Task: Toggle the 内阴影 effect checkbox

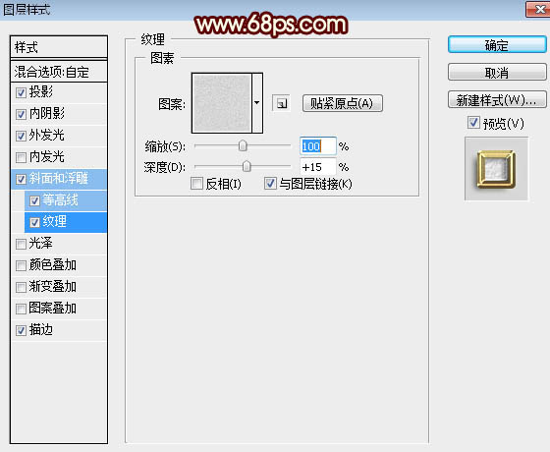Action: click(21, 114)
